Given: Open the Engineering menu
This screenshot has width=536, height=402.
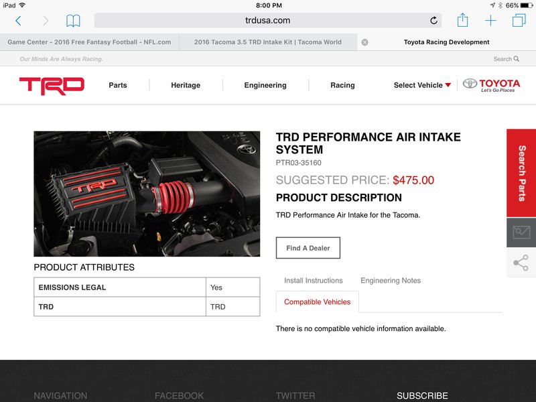Looking at the screenshot, I should tap(265, 85).
